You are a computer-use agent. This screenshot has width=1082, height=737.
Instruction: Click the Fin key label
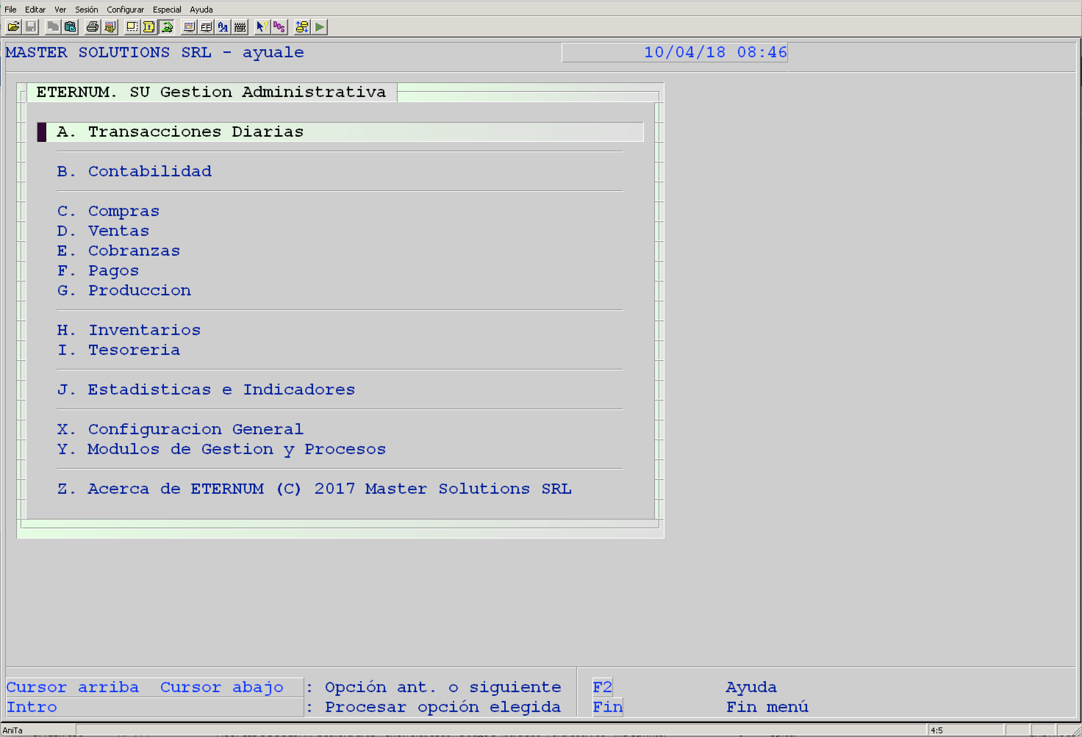(x=608, y=707)
